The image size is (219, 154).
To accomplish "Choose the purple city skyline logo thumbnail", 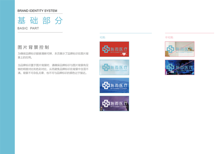I will click(x=114, y=103).
